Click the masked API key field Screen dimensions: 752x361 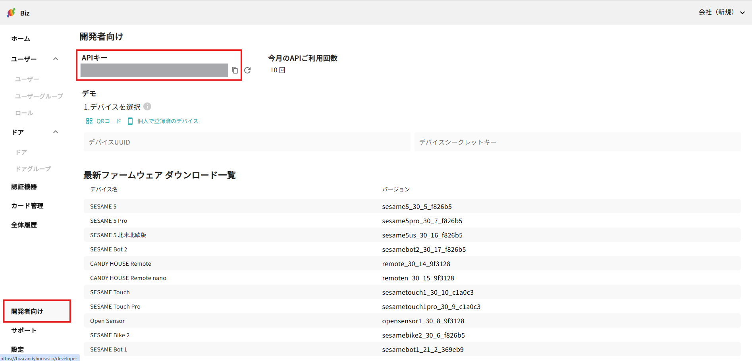154,70
